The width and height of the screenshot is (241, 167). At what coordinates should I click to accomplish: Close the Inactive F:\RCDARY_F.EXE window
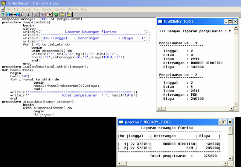tap(230, 122)
